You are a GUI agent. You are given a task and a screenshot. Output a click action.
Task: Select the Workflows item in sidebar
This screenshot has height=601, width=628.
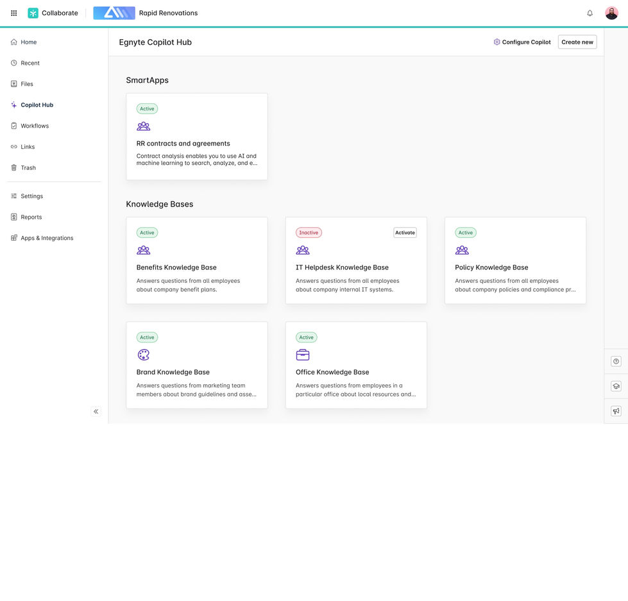coord(35,124)
